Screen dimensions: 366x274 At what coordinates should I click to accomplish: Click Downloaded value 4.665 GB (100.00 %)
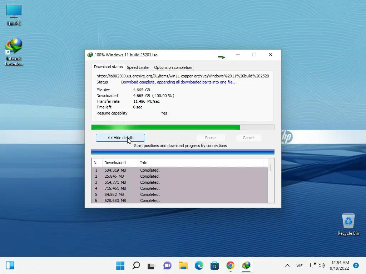point(154,96)
